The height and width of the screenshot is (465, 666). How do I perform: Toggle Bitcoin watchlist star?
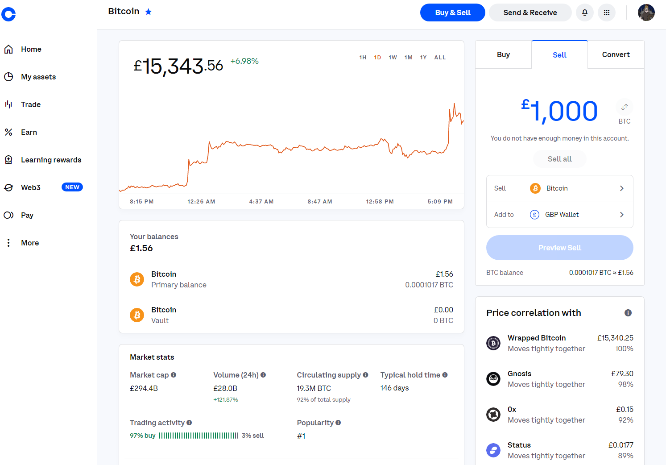click(149, 12)
